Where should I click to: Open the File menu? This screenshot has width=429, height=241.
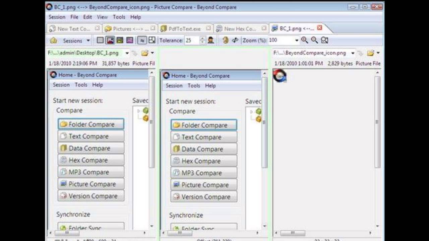point(74,17)
